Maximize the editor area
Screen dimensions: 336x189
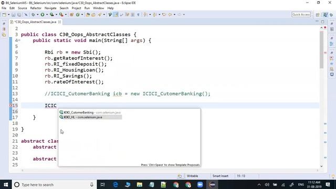tap(323, 22)
